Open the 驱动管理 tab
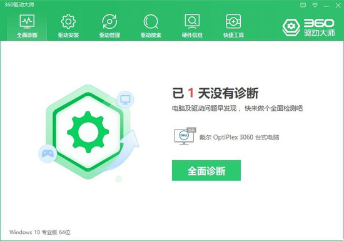This screenshot has height=241, width=344. pos(109,26)
